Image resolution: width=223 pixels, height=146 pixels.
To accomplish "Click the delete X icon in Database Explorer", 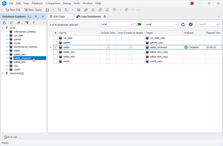I will 11,23.
